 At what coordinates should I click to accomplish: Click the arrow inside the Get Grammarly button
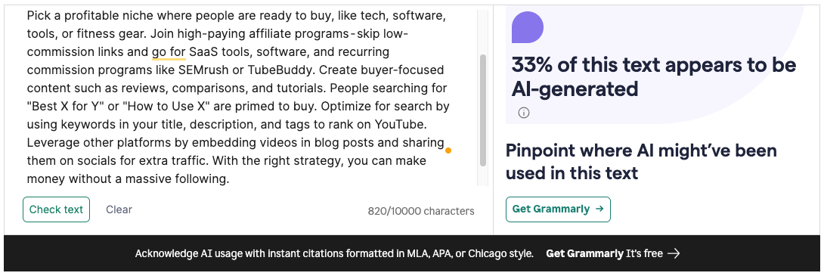tap(599, 209)
